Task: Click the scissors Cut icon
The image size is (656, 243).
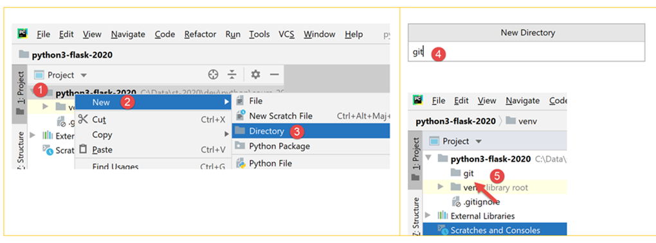Action: [x=83, y=120]
